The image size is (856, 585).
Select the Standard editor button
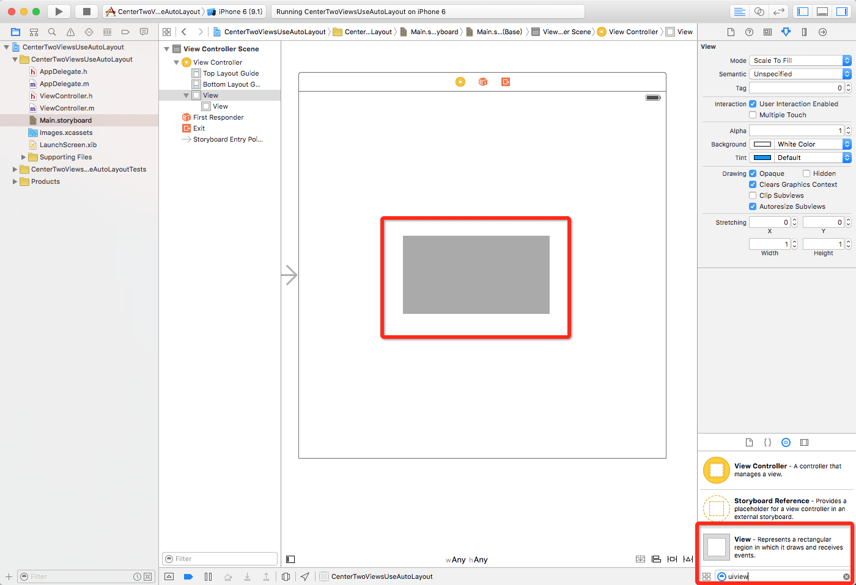(740, 12)
